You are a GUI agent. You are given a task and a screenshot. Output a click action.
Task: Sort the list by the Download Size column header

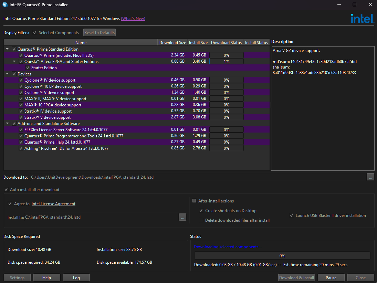pos(172,43)
